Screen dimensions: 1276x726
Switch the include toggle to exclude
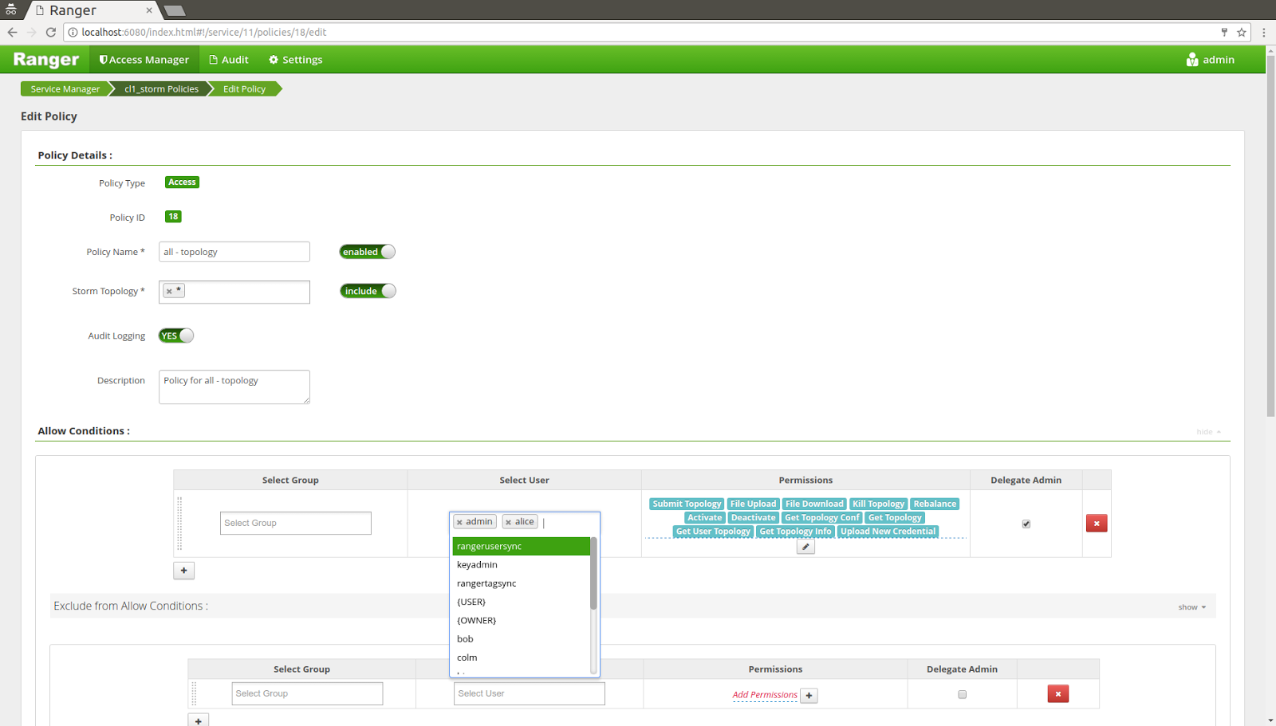[x=367, y=290]
